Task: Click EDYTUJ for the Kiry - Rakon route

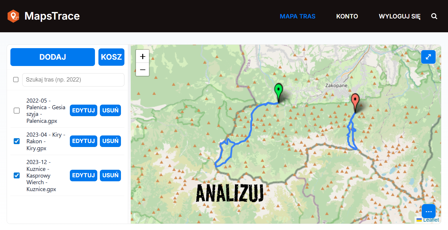Action: click(83, 141)
